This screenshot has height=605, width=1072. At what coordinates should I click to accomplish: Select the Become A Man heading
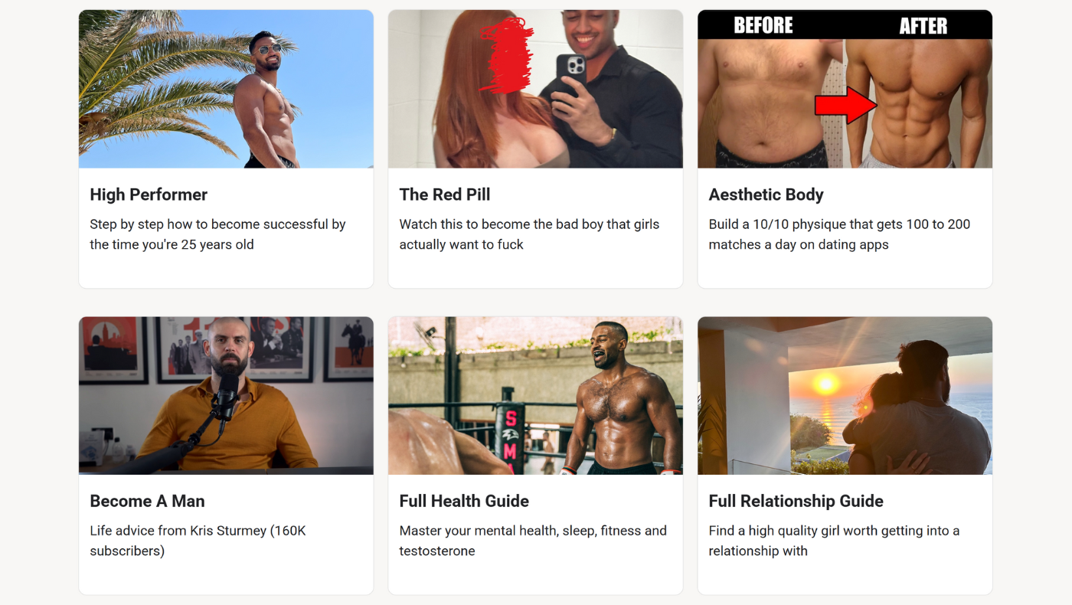(147, 501)
